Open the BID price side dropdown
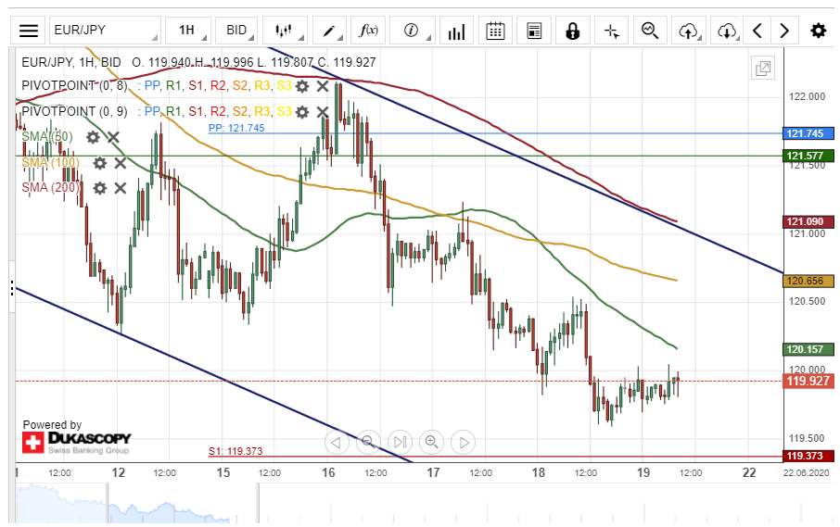Image resolution: width=840 pixels, height=527 pixels. (x=236, y=31)
